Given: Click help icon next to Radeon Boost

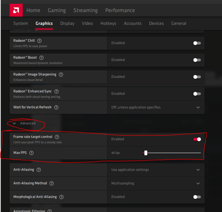Looking at the screenshot, I should [42, 58].
